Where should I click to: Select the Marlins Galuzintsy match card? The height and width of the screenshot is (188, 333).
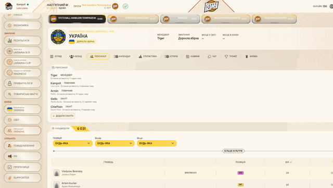[274, 19]
